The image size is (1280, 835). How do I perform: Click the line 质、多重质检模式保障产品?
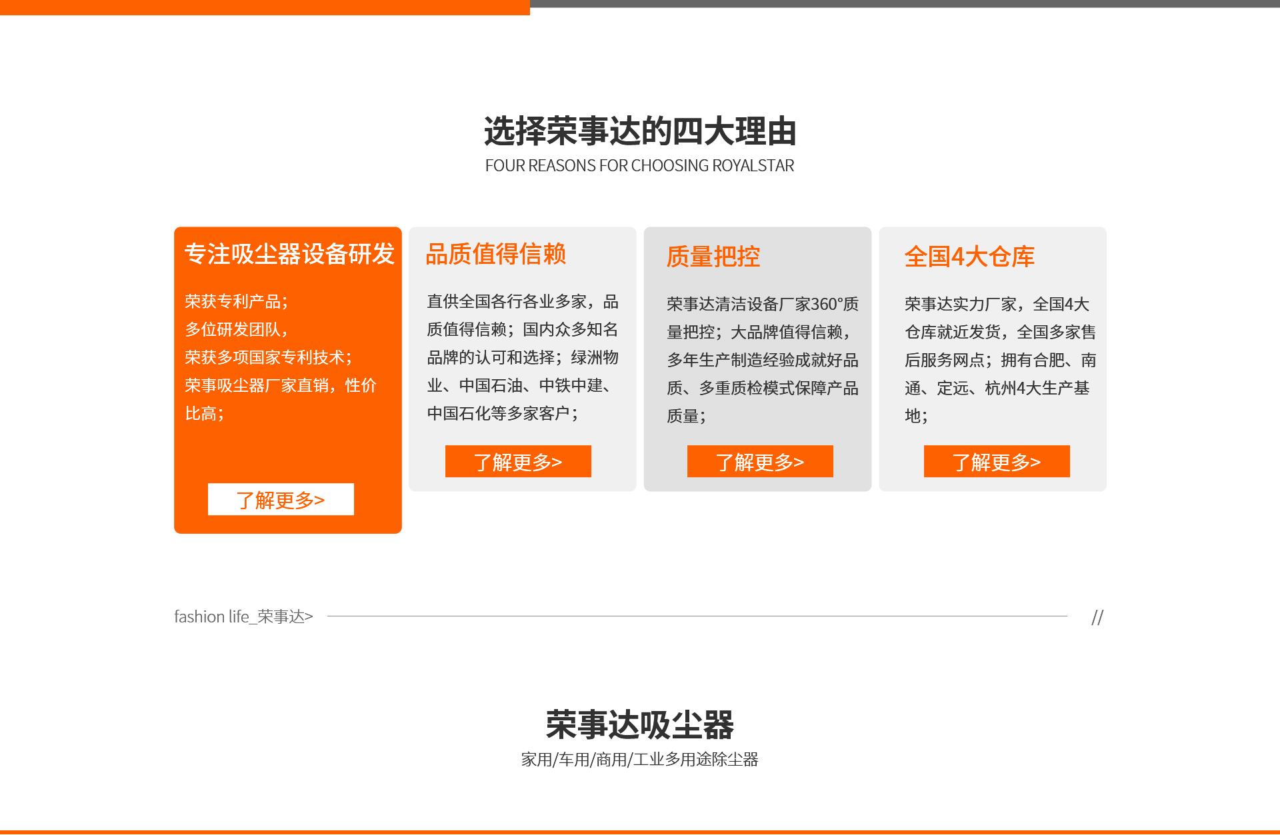763,388
